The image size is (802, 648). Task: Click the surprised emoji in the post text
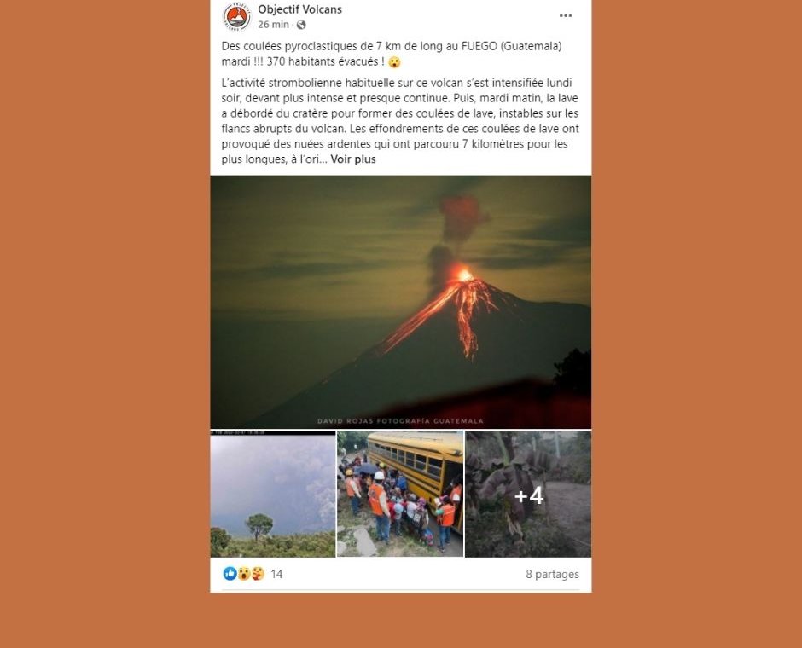(394, 62)
